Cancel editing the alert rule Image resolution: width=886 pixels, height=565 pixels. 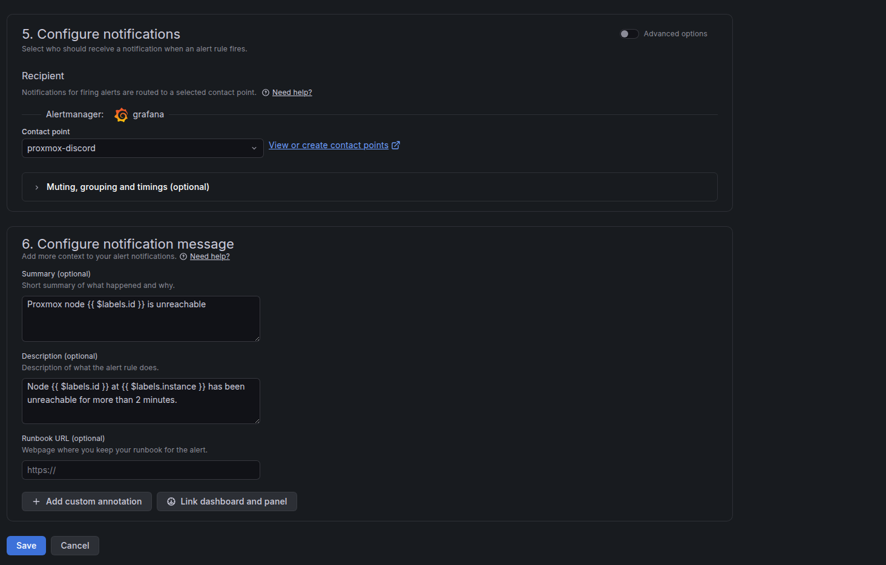coord(75,546)
